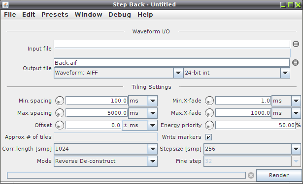Click the Offset value field 0.0
The width and height of the screenshot is (303, 184).
[x=94, y=125]
